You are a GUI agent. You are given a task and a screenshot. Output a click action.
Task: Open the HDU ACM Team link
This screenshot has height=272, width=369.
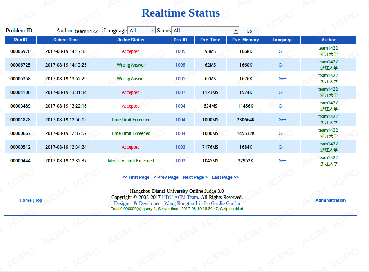tap(180, 197)
